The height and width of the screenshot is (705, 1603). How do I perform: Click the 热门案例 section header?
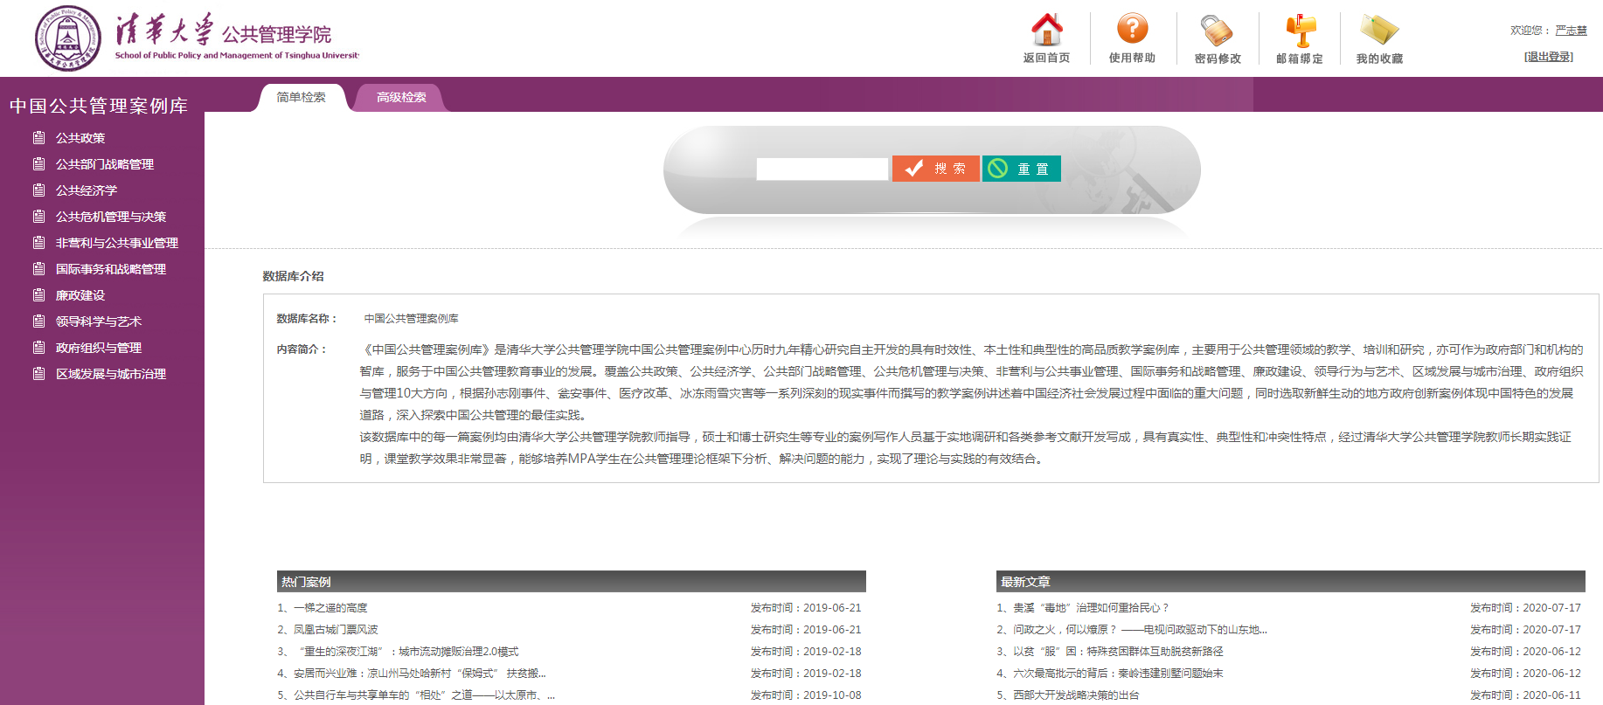572,582
